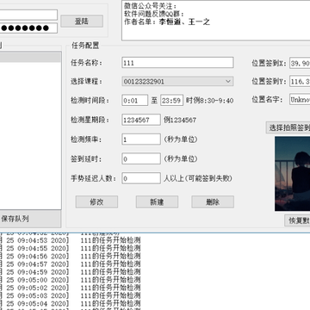
Task: Select the highlighted first row in task list
Action: 30,57
